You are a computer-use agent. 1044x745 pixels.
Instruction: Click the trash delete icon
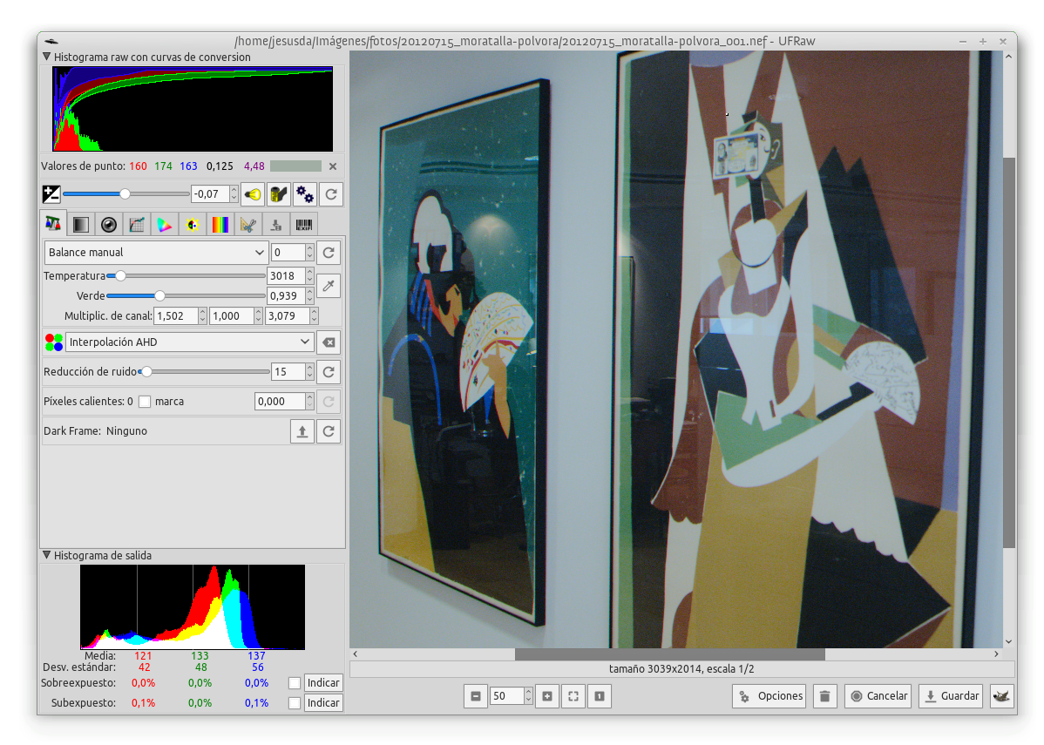(824, 696)
